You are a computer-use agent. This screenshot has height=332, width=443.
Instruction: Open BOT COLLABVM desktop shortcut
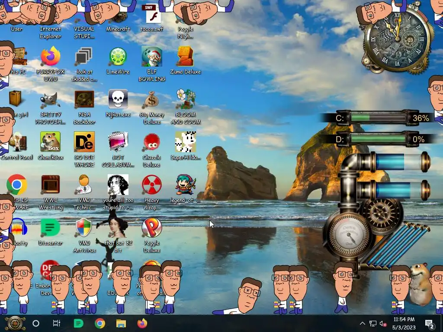(118, 142)
